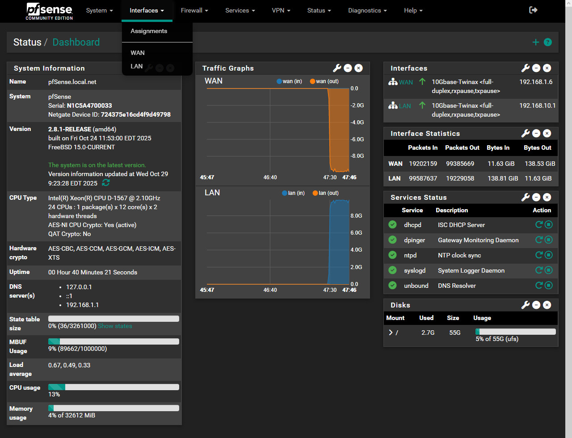Choose WAN in the Interfaces menu

click(x=138, y=53)
